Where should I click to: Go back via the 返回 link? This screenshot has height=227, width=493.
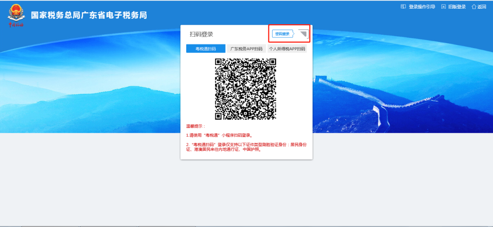482,6
